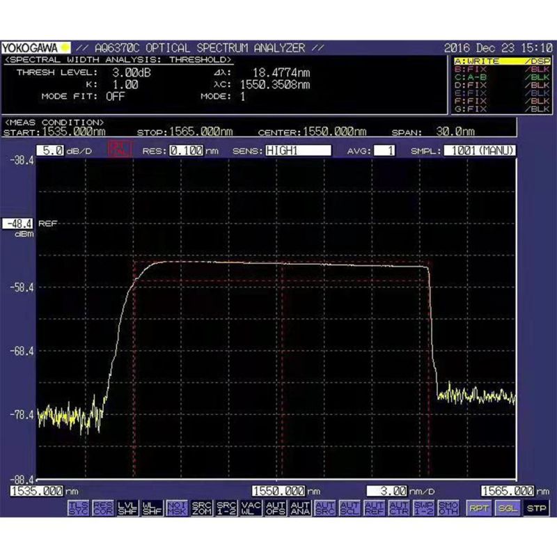Edit the AVG count field
This screenshot has width=557, height=557.
[384, 150]
